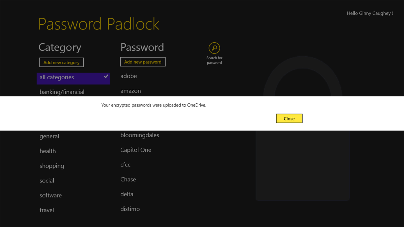This screenshot has height=227, width=404.
Task: Filter by shopping category
Action: click(52, 166)
